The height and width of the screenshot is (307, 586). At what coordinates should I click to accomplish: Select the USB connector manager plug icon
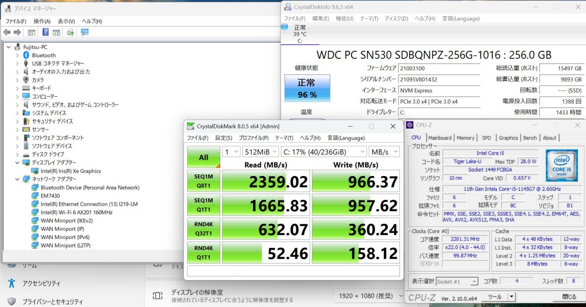tap(26, 64)
